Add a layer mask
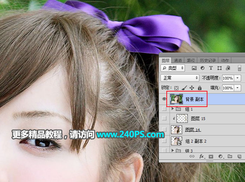 (211, 156)
